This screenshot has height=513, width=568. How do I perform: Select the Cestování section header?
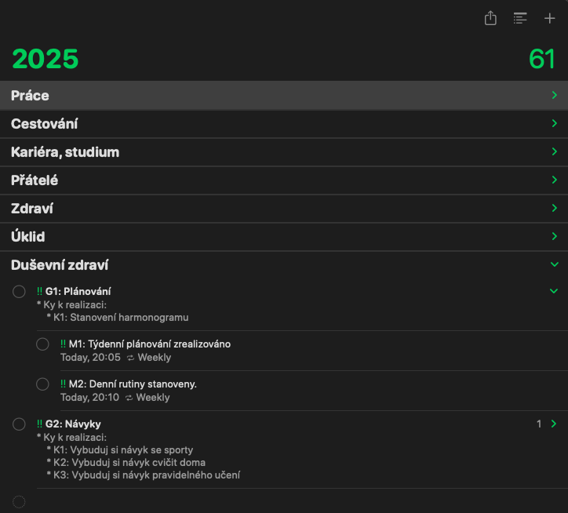44,124
